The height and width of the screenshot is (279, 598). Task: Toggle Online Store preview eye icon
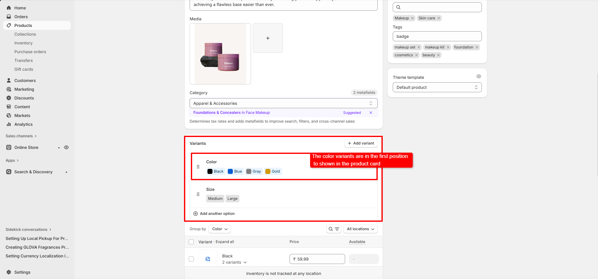point(66,147)
